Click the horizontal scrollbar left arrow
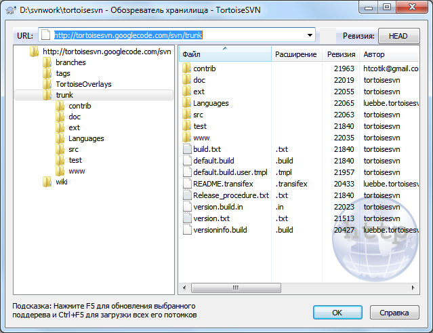The image size is (433, 333). 184,288
